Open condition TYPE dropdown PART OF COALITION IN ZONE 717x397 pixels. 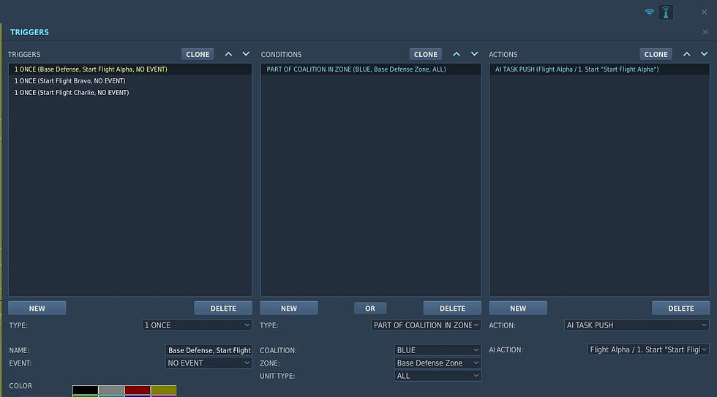[x=426, y=325]
